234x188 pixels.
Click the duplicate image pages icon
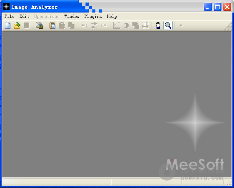click(x=136, y=25)
